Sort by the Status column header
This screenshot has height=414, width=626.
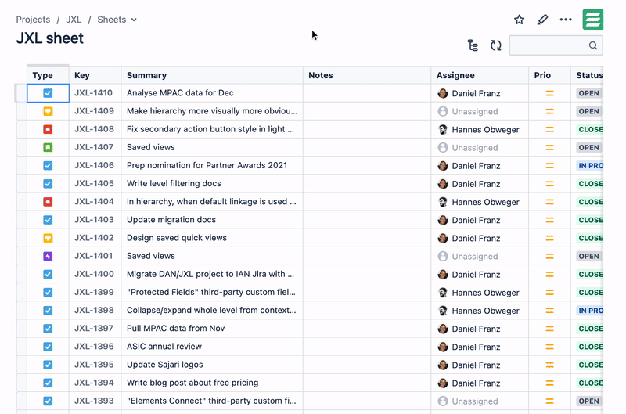point(587,75)
